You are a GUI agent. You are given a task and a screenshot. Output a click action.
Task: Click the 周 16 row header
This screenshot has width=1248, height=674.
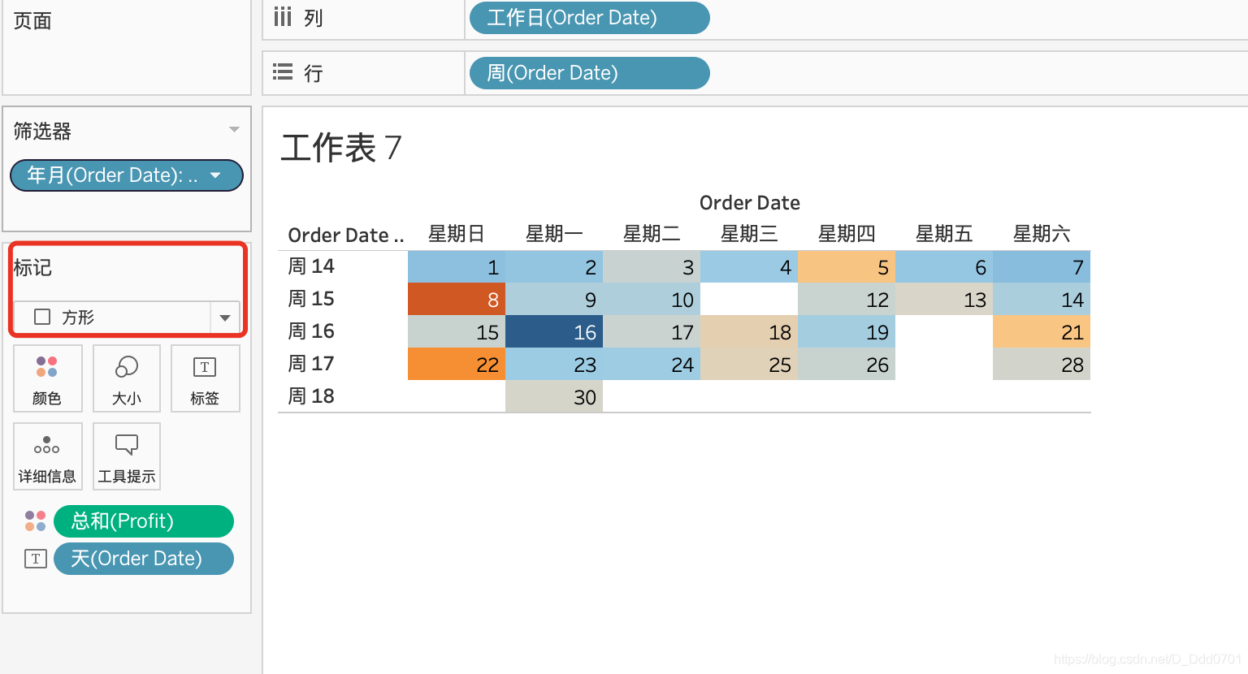coord(311,331)
